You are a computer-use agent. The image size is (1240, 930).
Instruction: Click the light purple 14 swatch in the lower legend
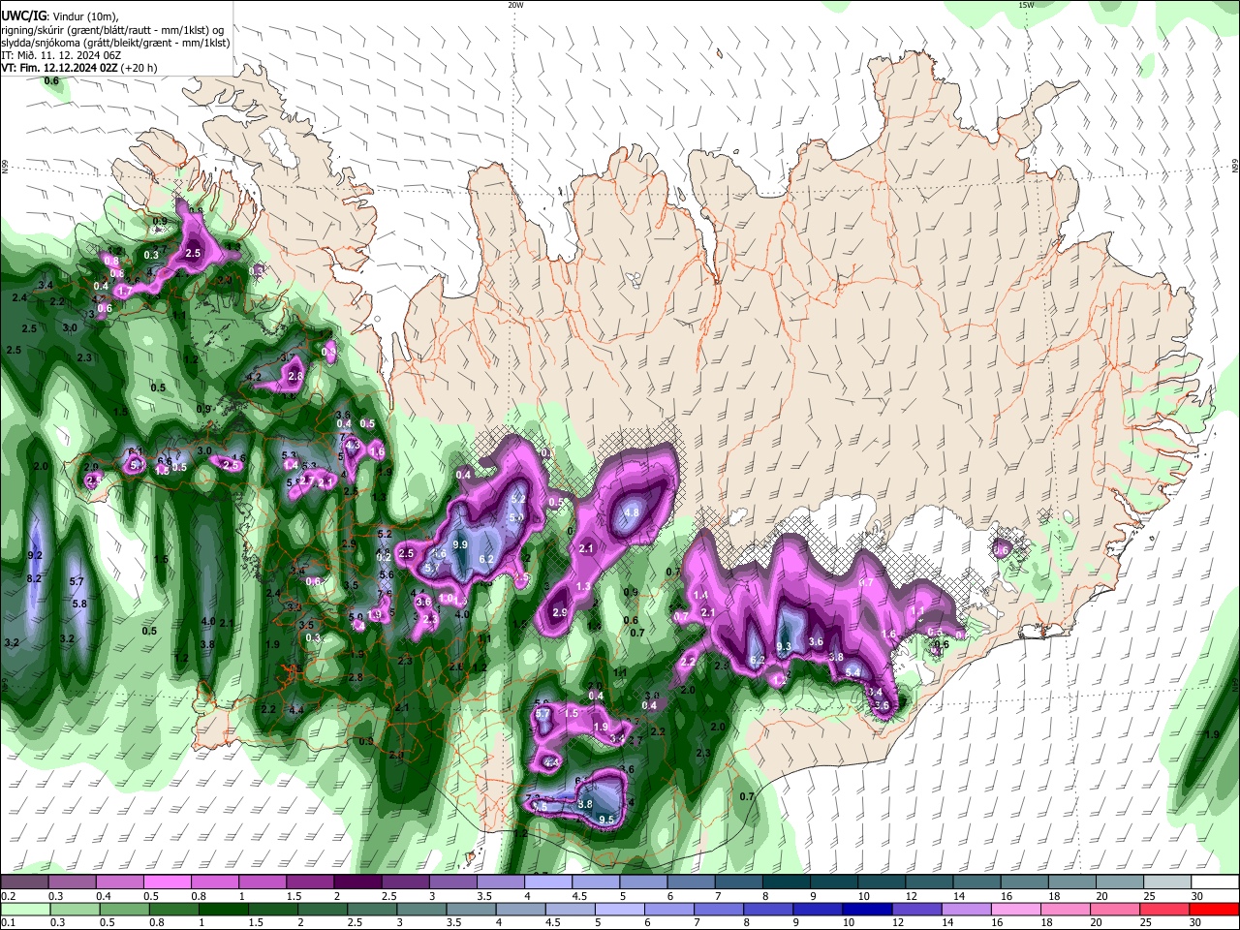[x=966, y=909]
